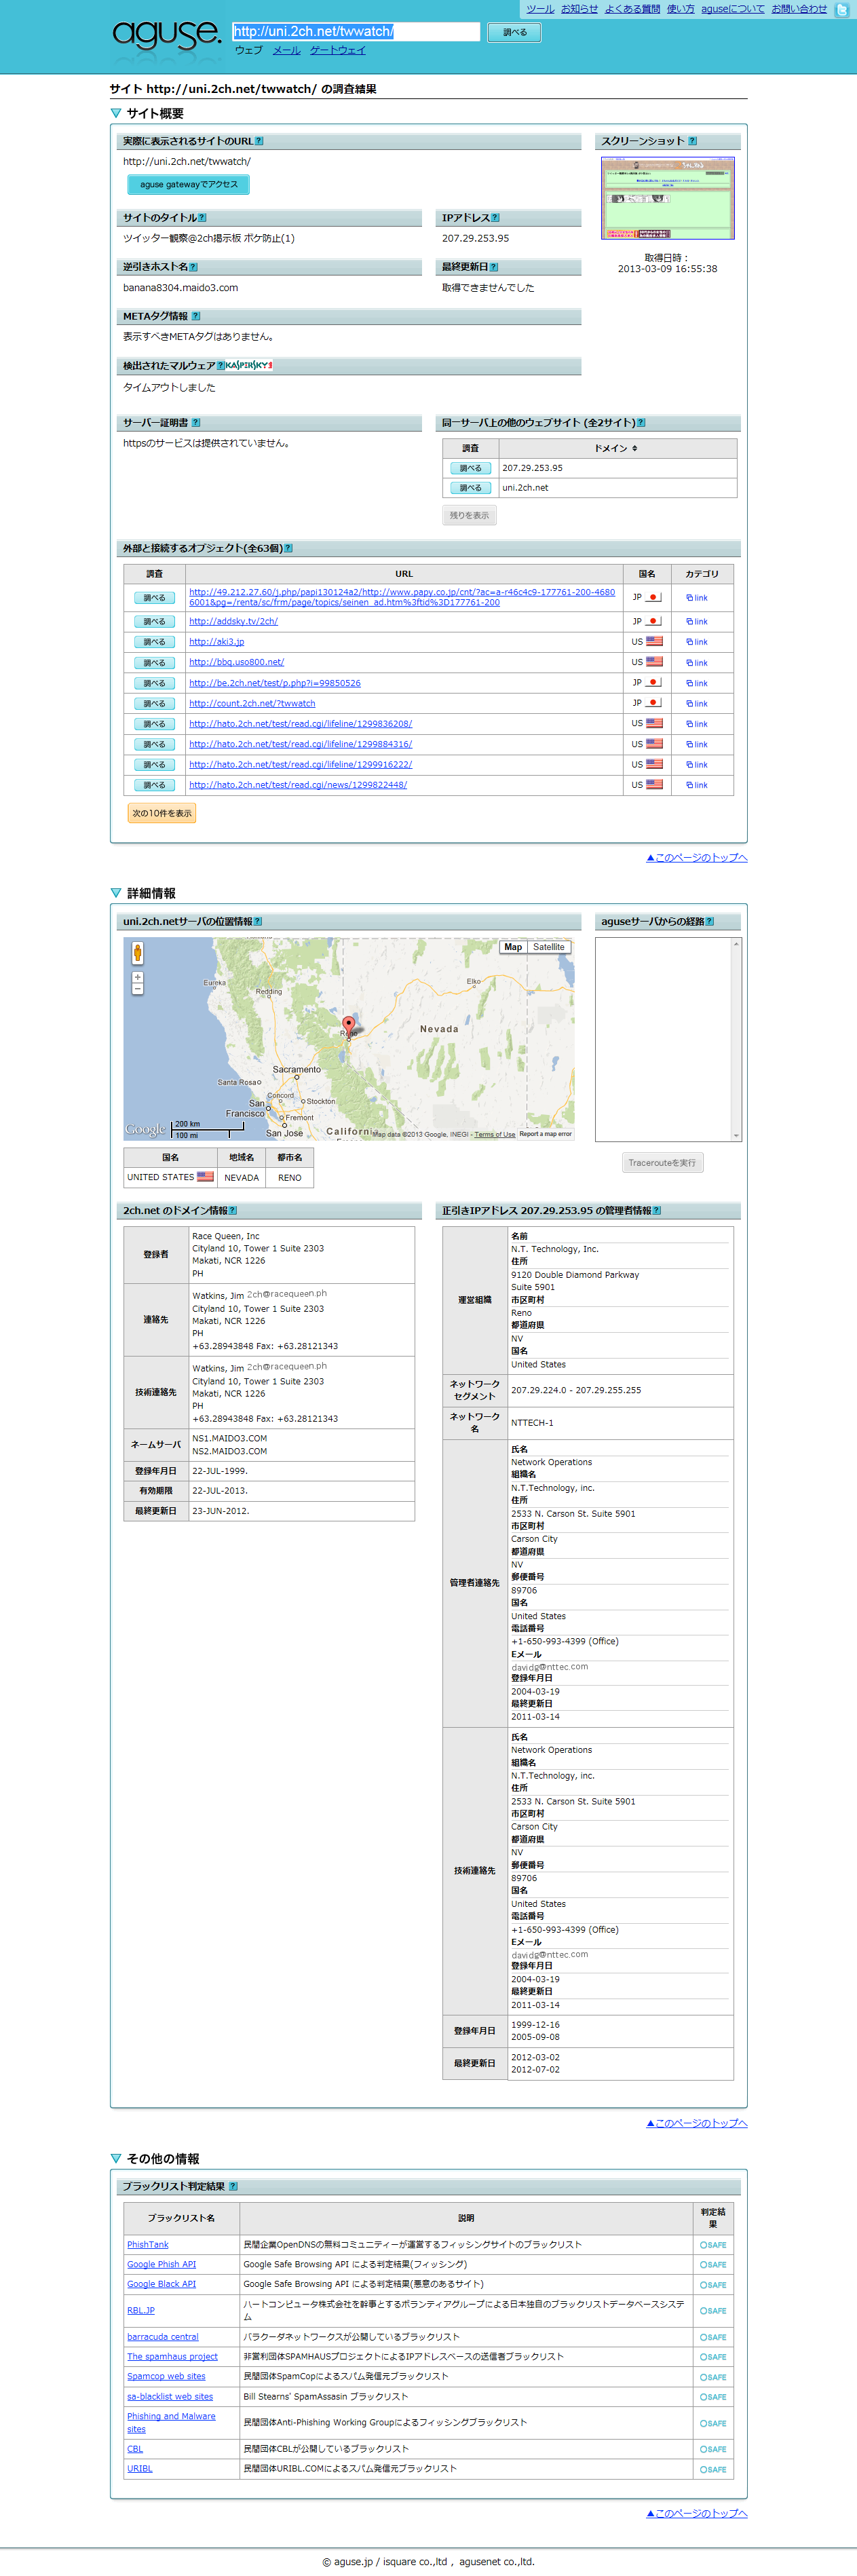Open help icon beside 実際に表示されるサイトのURL
This screenshot has width=857, height=2576.
tap(259, 141)
